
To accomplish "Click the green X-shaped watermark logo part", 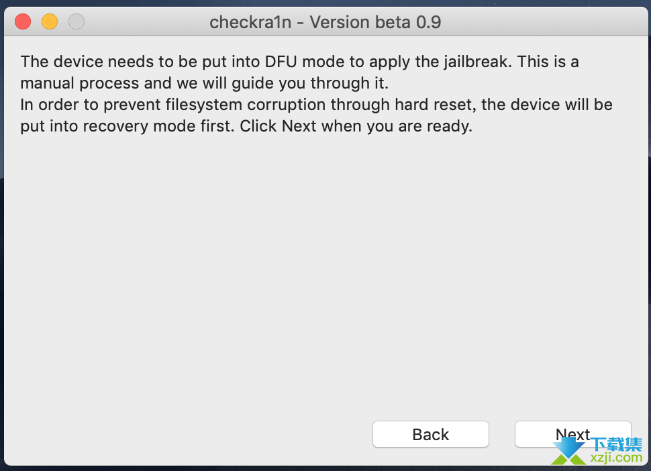I will [x=569, y=459].
